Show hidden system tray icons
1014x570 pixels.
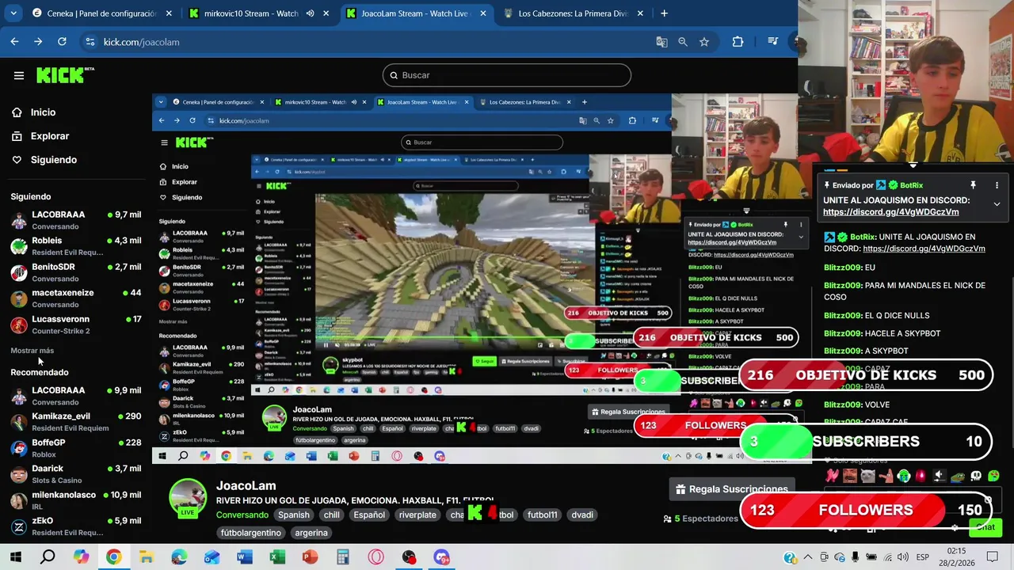coord(806,557)
